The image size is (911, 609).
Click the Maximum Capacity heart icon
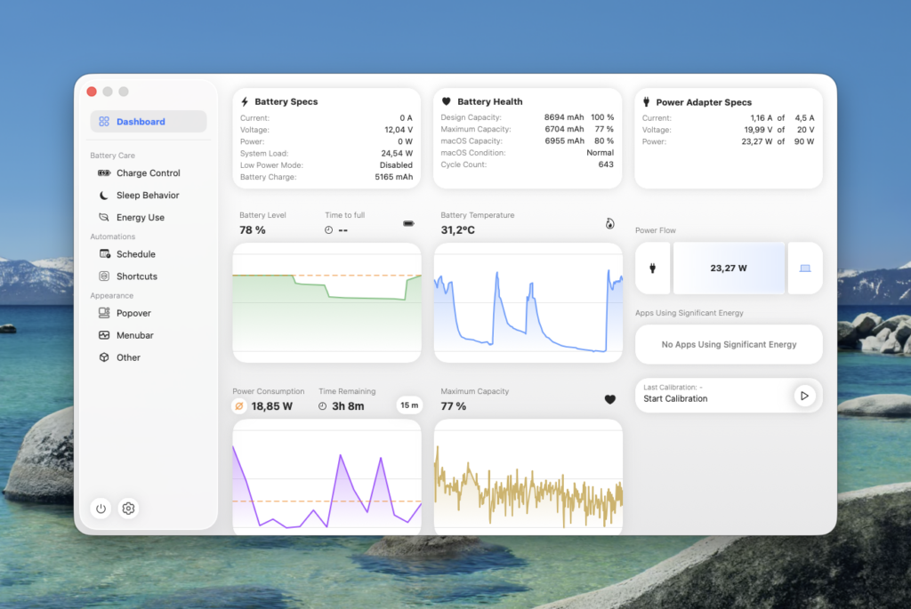pos(609,399)
